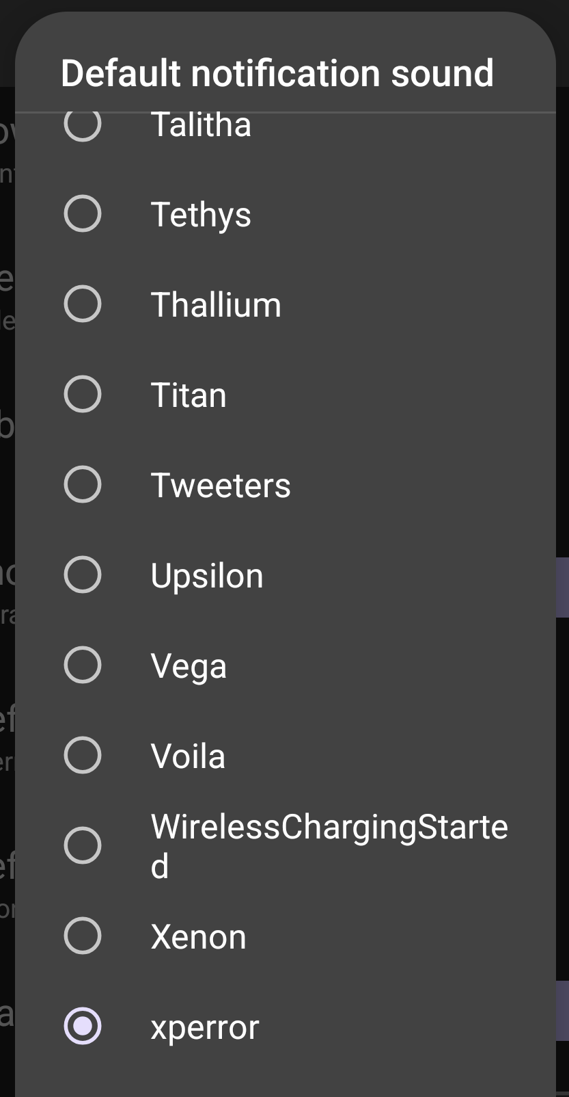Image resolution: width=569 pixels, height=1097 pixels.
Task: Tap the Thallium sound label
Action: click(x=216, y=305)
